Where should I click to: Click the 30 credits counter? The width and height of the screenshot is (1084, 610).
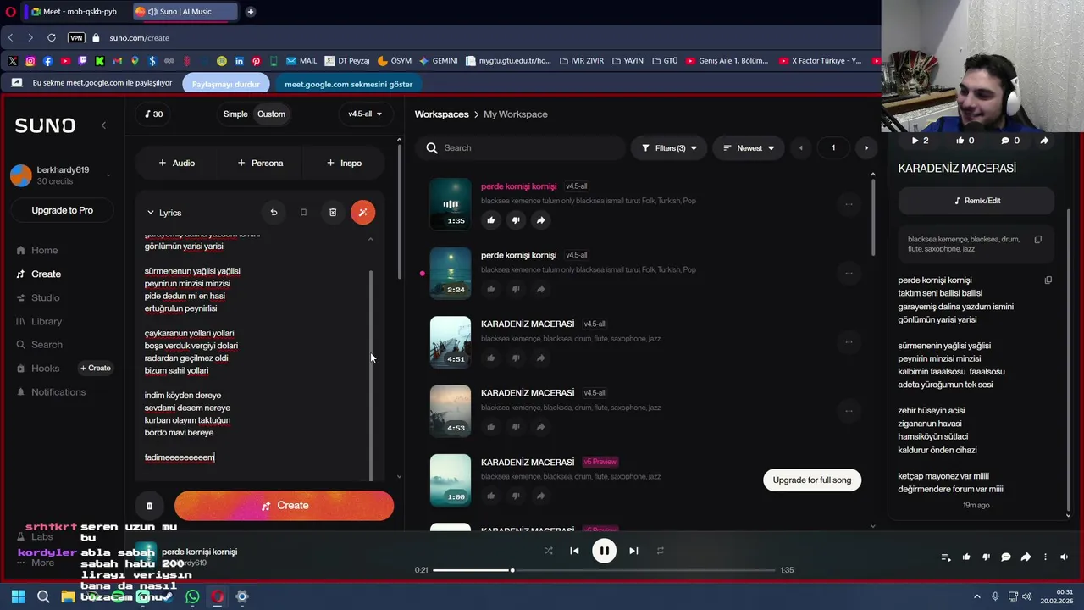click(153, 114)
